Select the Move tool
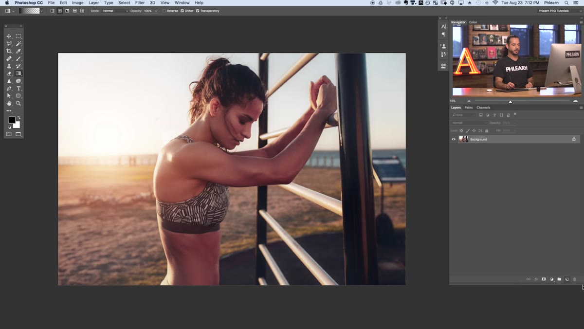 (x=9, y=37)
